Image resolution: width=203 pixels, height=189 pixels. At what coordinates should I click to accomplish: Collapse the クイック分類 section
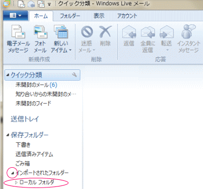8,75
